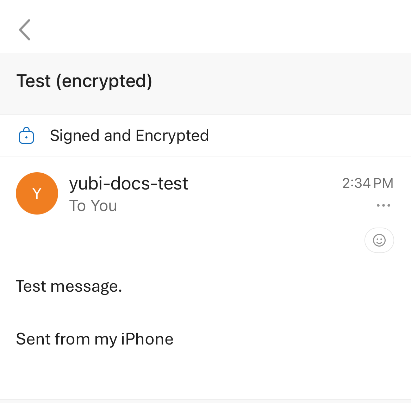The image size is (411, 403).
Task: Add a reaction with the smiley button
Action: [379, 240]
